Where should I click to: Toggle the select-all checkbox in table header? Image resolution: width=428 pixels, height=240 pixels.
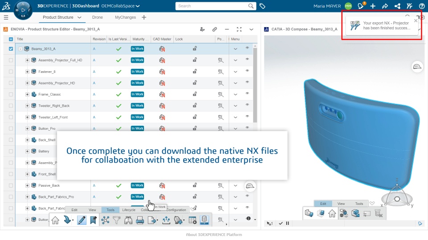11,39
